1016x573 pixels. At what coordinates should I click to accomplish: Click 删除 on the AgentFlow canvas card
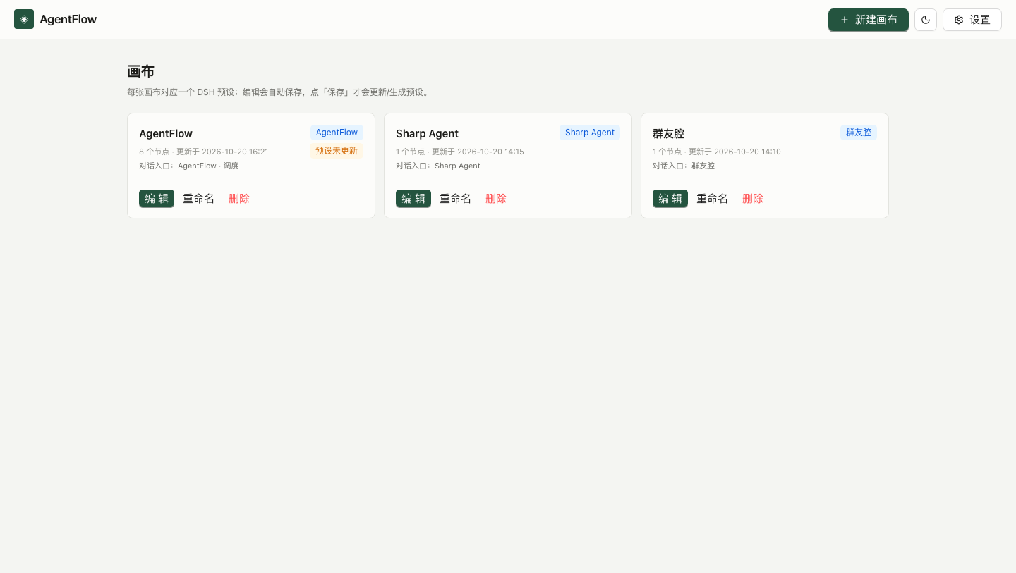tap(239, 199)
